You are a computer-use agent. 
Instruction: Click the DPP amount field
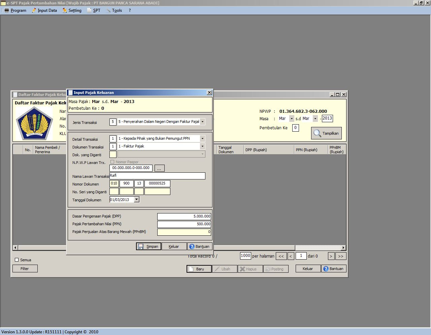[x=184, y=216]
